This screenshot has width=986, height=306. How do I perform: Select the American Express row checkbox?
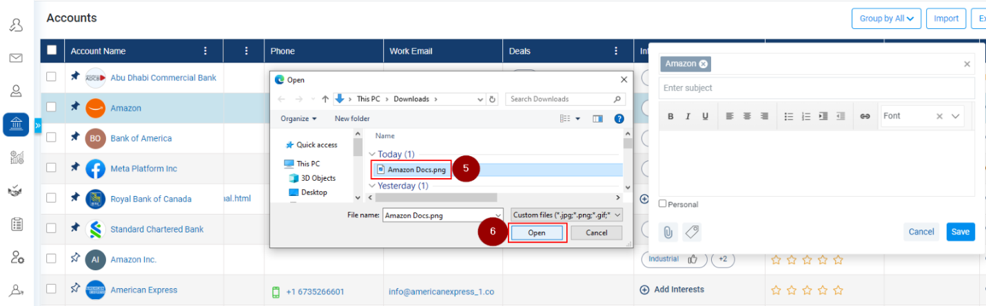(52, 289)
